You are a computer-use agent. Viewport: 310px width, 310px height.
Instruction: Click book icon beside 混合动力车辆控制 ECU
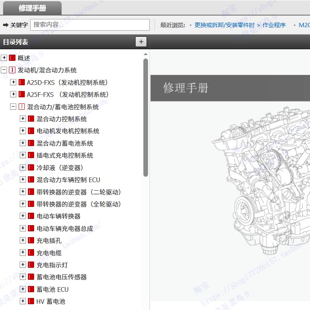[x=31, y=179]
